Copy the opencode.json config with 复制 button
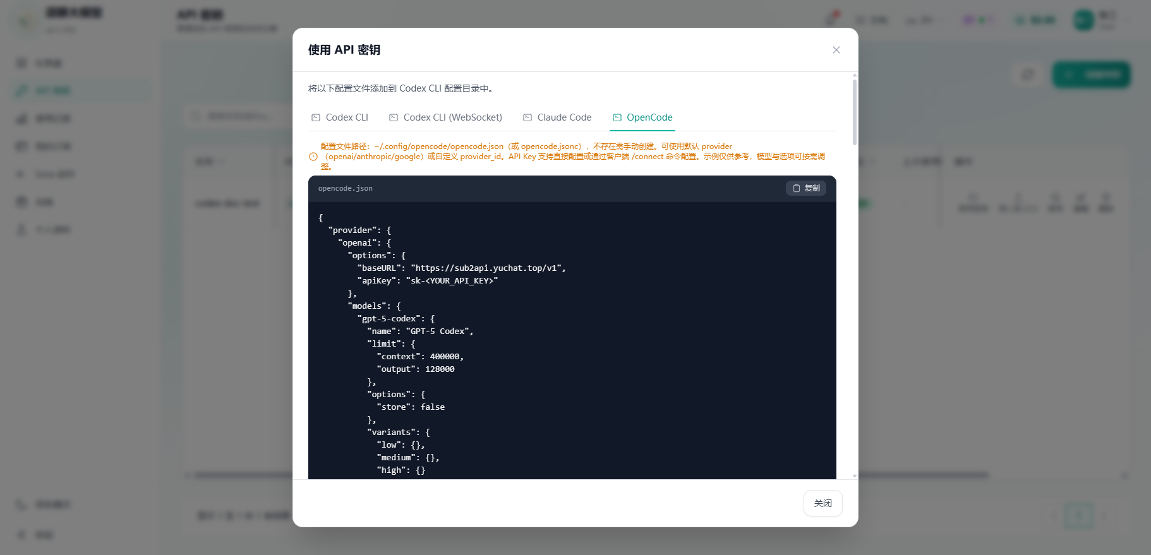 806,188
